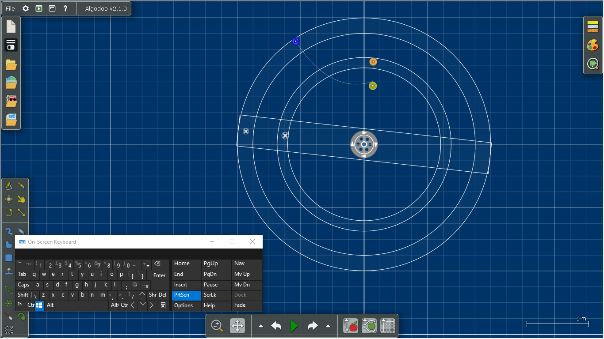This screenshot has width=604, height=339.
Task: Select the green Tracer tool
Action: tap(21, 316)
